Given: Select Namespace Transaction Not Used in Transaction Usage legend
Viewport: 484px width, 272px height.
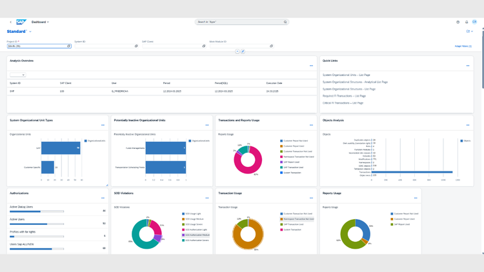Looking at the screenshot, I should pos(297,219).
